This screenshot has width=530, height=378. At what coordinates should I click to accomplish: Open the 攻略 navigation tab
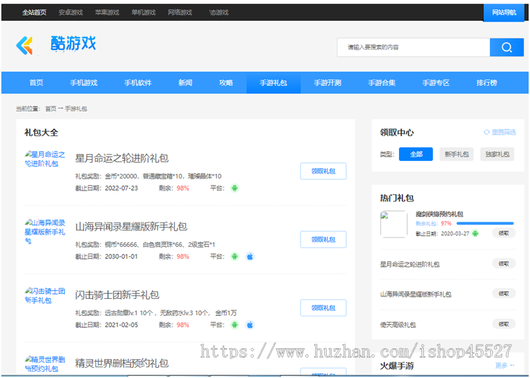[x=226, y=82]
